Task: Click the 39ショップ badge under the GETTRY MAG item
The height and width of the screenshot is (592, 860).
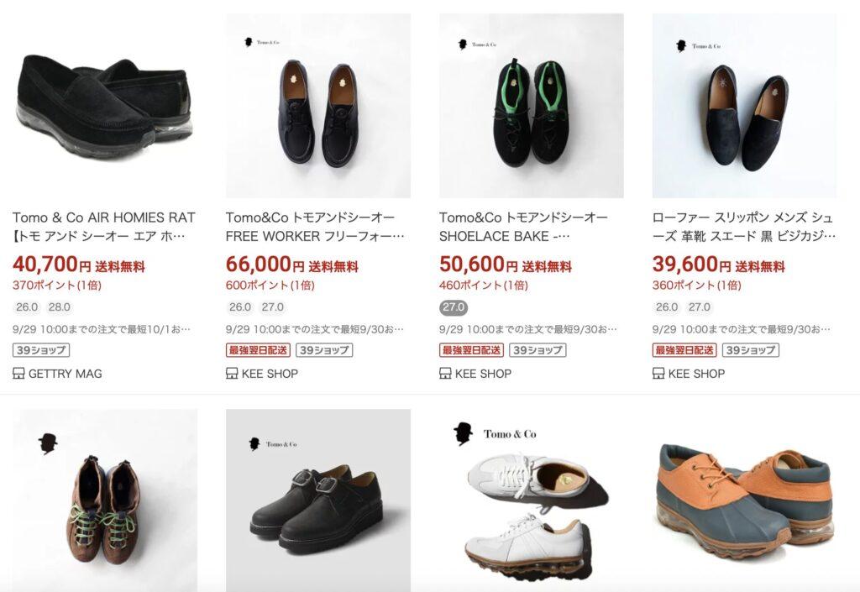Action: [x=41, y=350]
